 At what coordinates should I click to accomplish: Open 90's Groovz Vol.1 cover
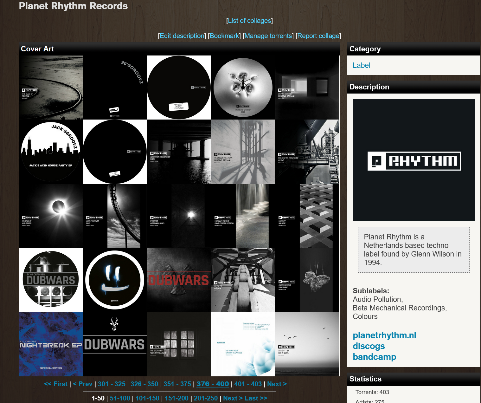tap(115, 88)
